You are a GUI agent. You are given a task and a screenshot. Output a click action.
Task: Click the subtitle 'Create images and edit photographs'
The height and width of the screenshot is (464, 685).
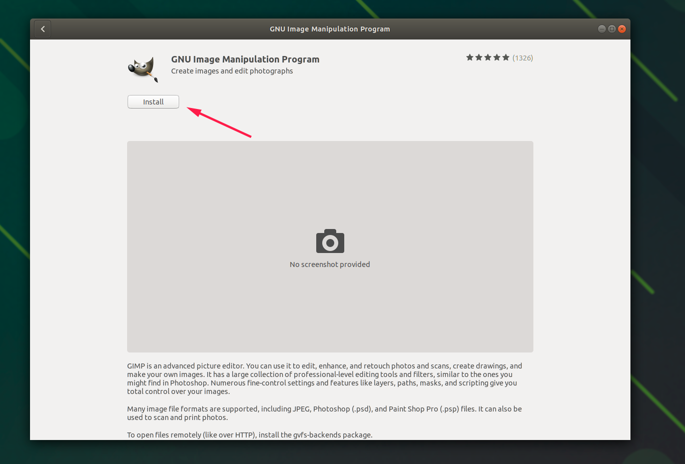click(x=232, y=71)
